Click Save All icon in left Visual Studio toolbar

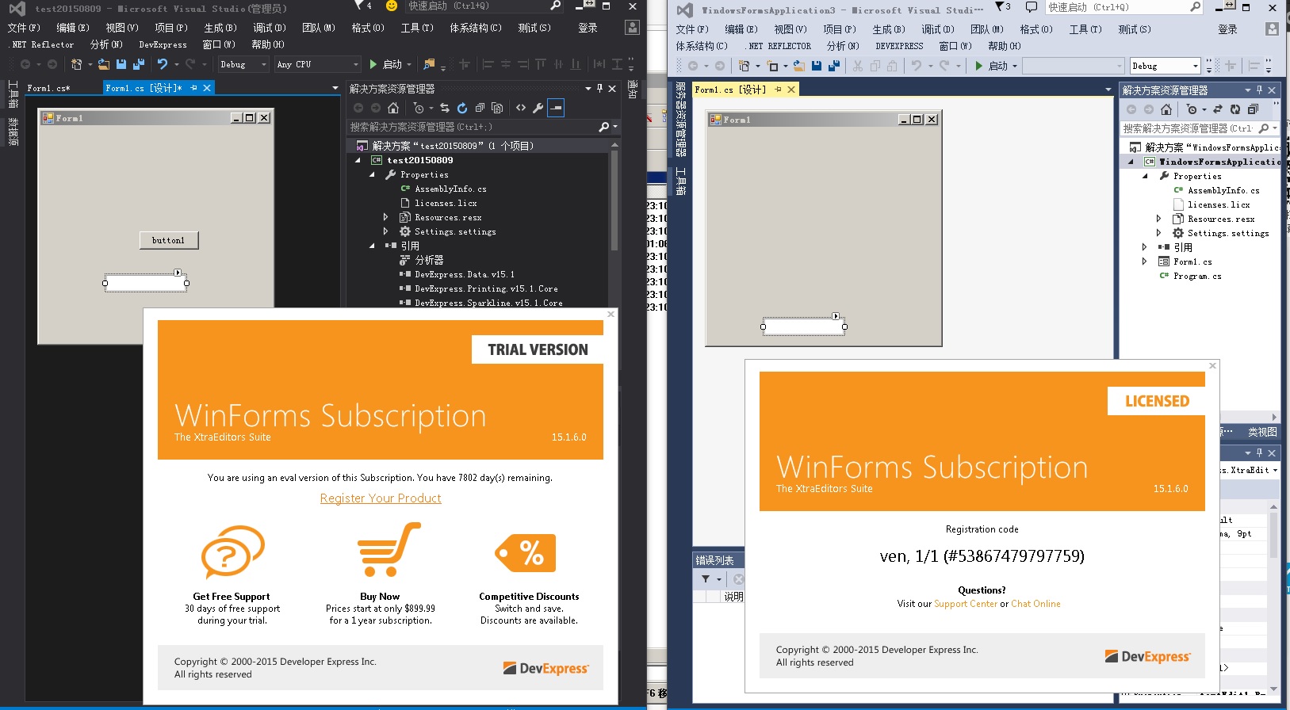pyautogui.click(x=138, y=64)
